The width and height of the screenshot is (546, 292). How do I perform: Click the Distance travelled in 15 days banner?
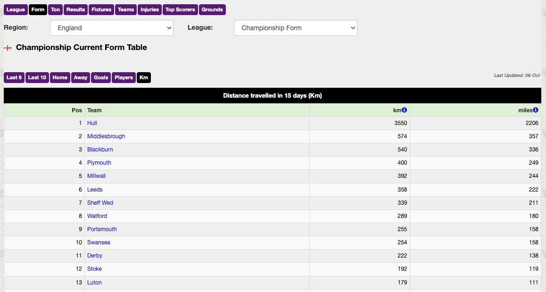273,95
